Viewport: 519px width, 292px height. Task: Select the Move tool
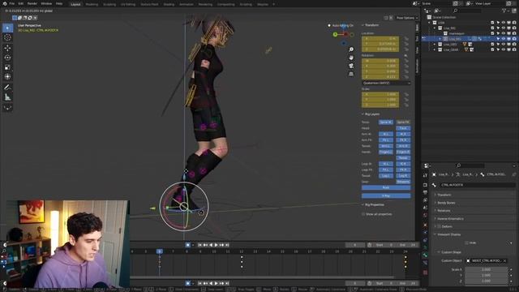[x=7, y=48]
